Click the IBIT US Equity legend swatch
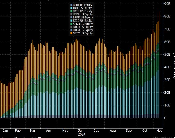Image resolution: width=175 pixels, height=138 pixels. 71,8
